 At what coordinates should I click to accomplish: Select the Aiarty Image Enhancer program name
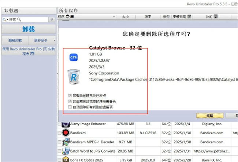(x=88, y=124)
